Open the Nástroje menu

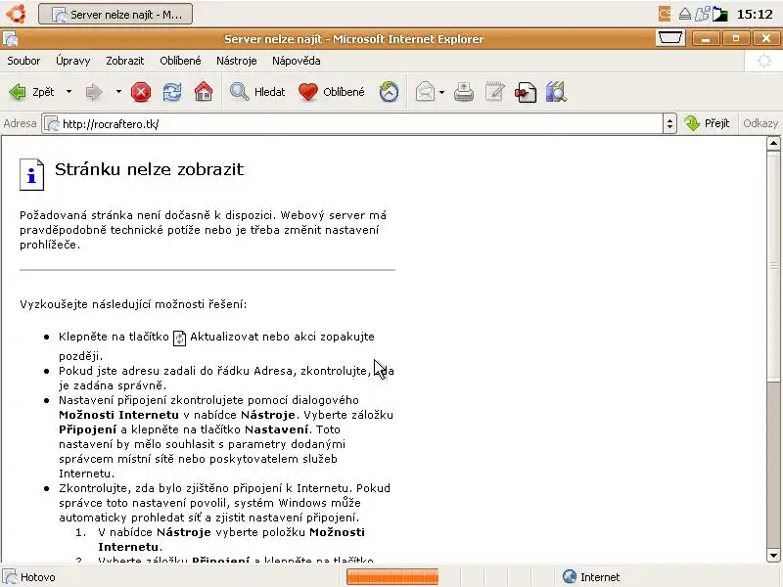point(237,61)
